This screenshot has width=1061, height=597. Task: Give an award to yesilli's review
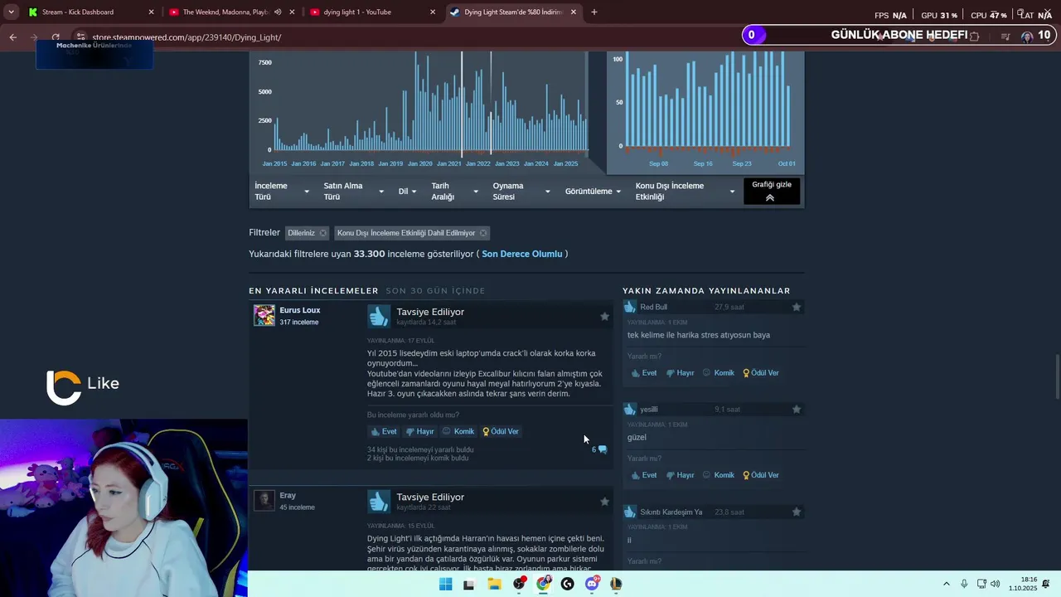tap(761, 475)
